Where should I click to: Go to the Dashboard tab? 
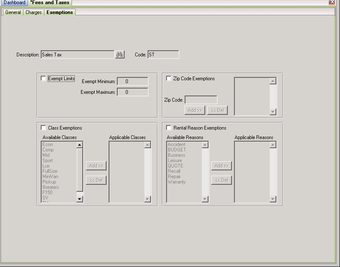click(14, 2)
